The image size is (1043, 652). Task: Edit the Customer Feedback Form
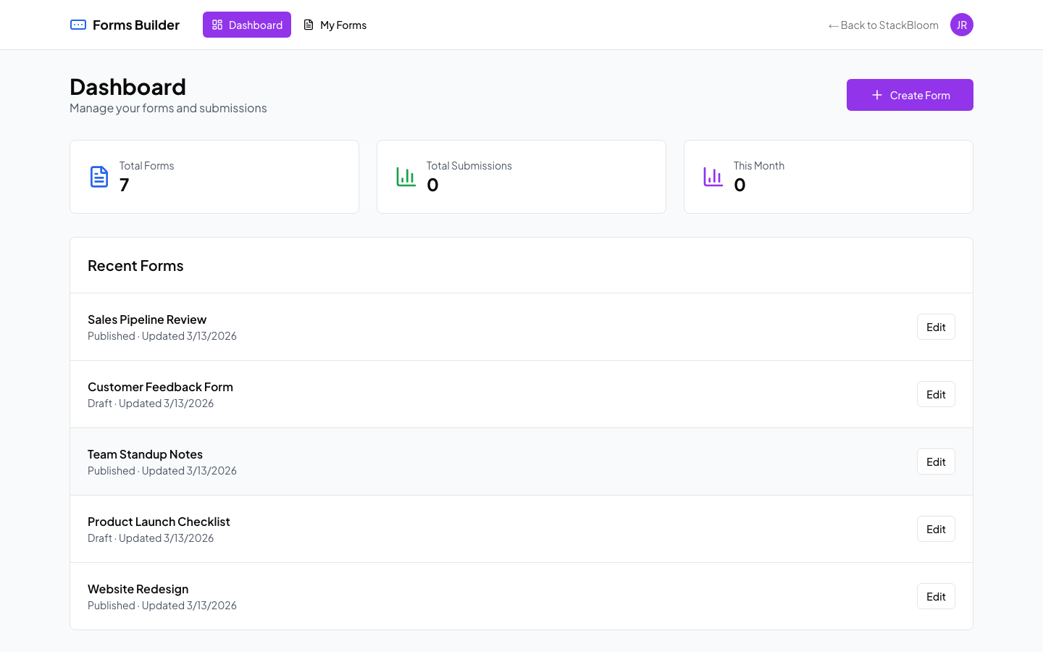pos(936,394)
